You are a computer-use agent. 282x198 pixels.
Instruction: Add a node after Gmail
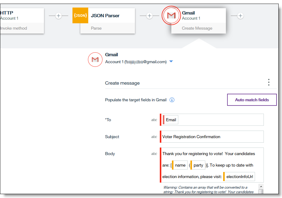240,16
